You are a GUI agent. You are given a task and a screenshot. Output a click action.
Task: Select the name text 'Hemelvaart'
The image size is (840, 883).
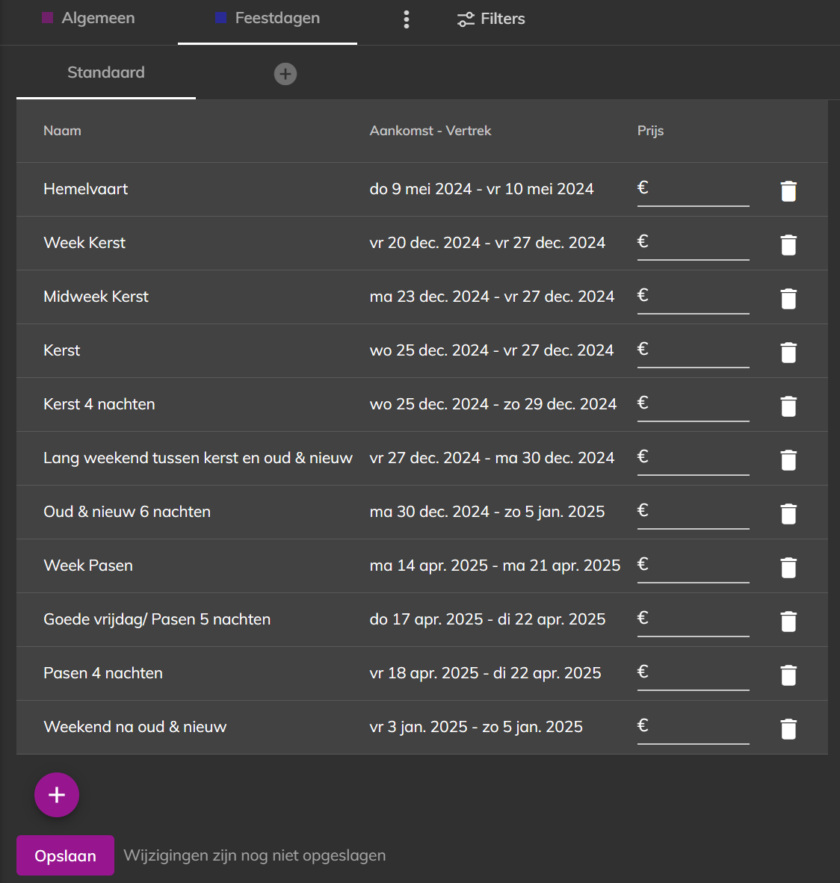[x=86, y=189]
